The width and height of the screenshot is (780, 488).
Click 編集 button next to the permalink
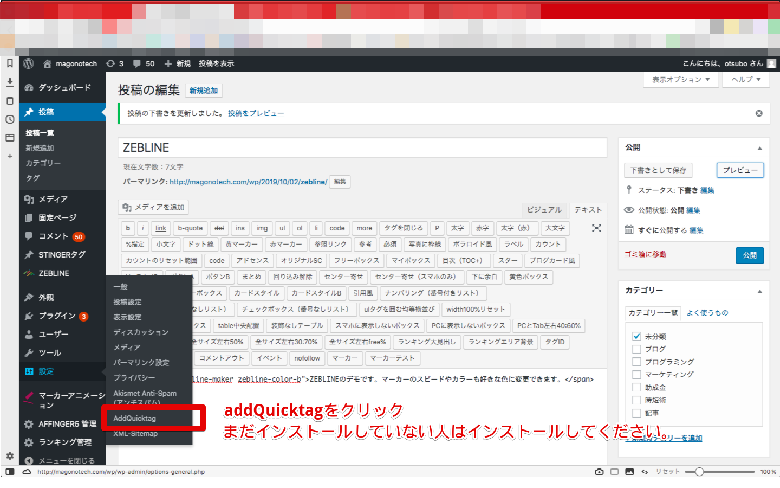[340, 182]
